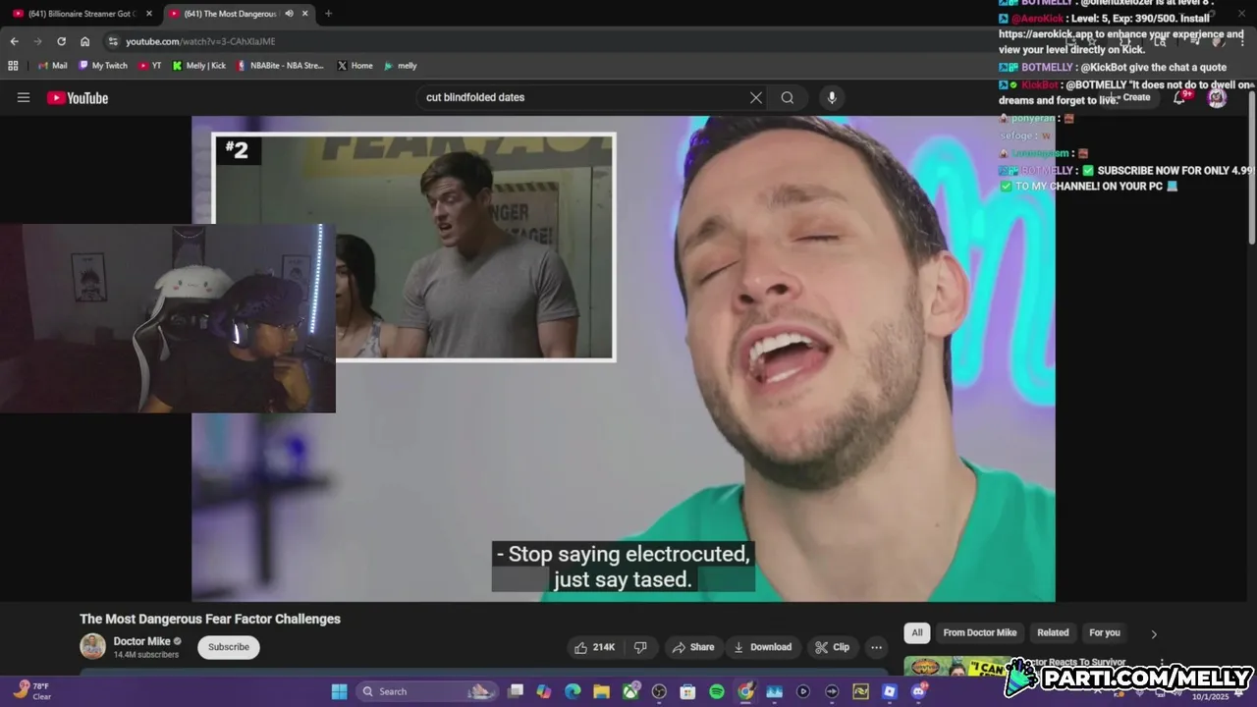Image resolution: width=1257 pixels, height=707 pixels.
Task: Click the video title text
Action: point(210,619)
